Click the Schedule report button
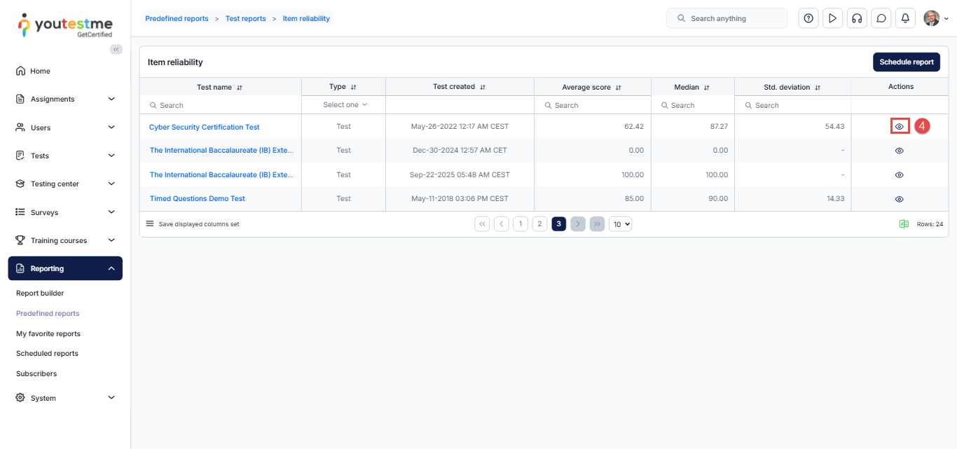 (x=906, y=62)
